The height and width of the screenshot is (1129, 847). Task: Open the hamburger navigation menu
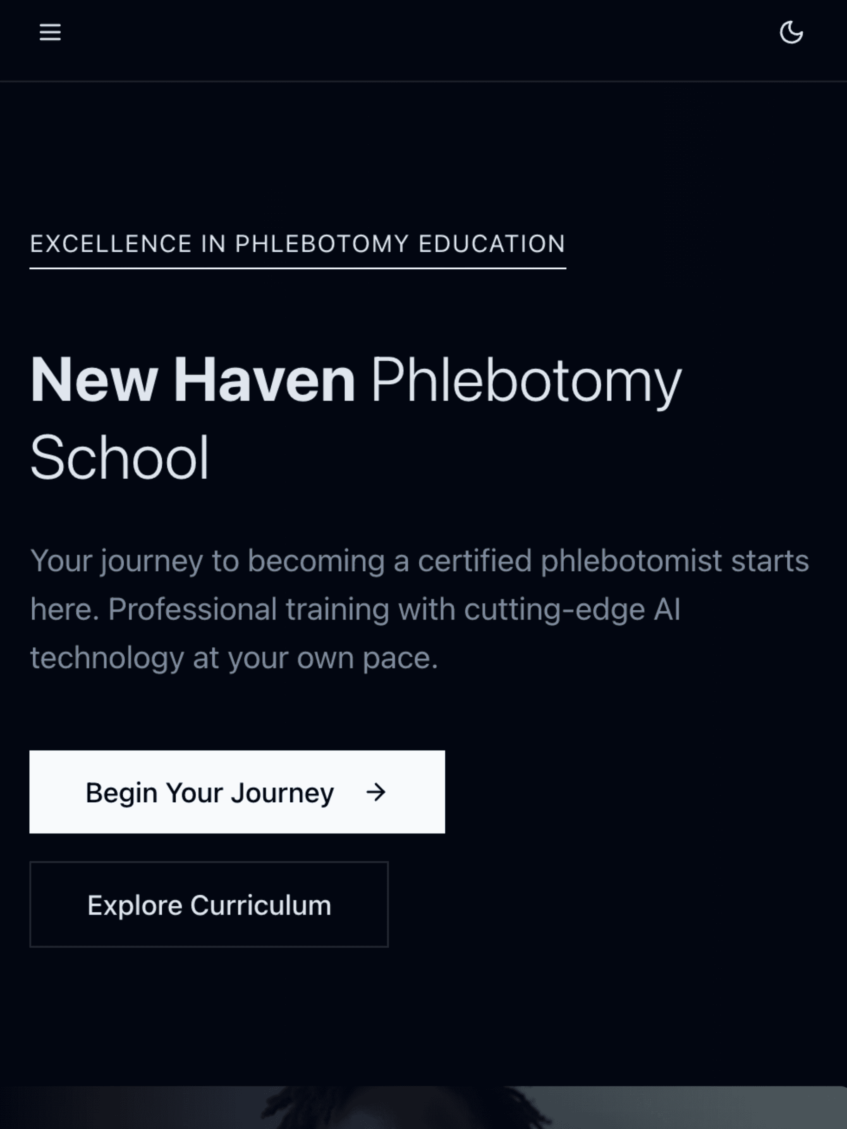50,32
